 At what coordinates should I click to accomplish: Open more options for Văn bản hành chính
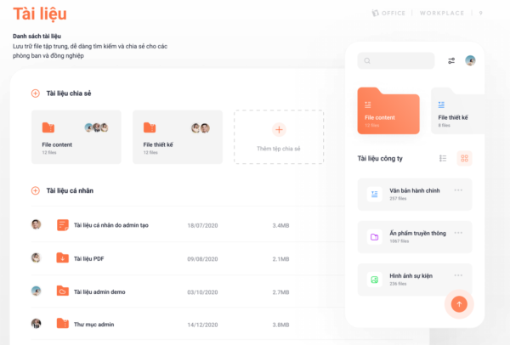point(458,190)
